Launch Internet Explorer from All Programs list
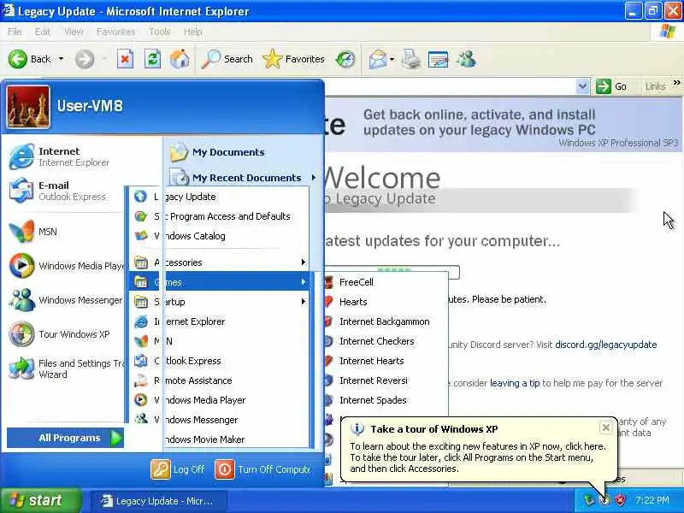Screen dimensions: 684x513 (219, 321)
